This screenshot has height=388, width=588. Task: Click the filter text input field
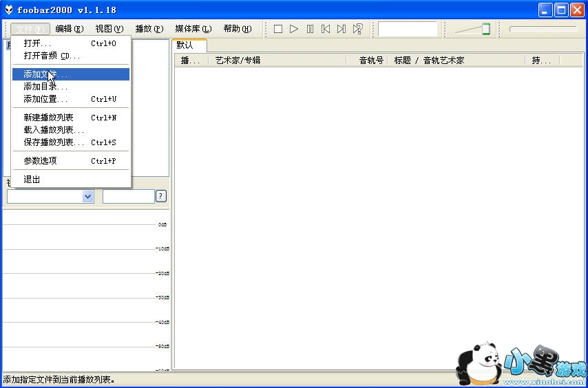(128, 197)
